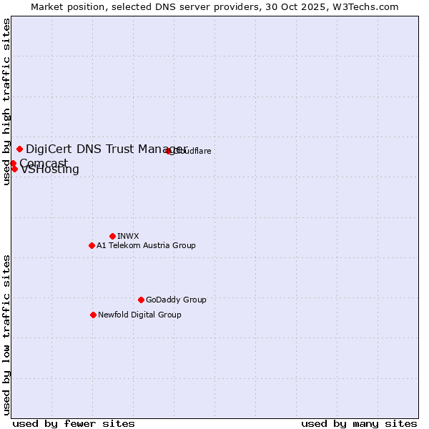Select the red marker beside Comcast
429x429 pixels.
click(x=13, y=163)
